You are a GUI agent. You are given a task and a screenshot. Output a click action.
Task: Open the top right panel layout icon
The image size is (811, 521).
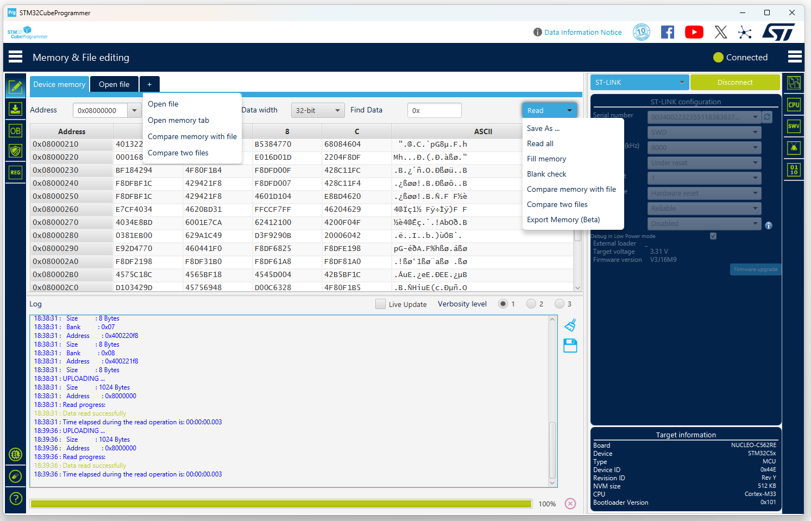click(794, 83)
